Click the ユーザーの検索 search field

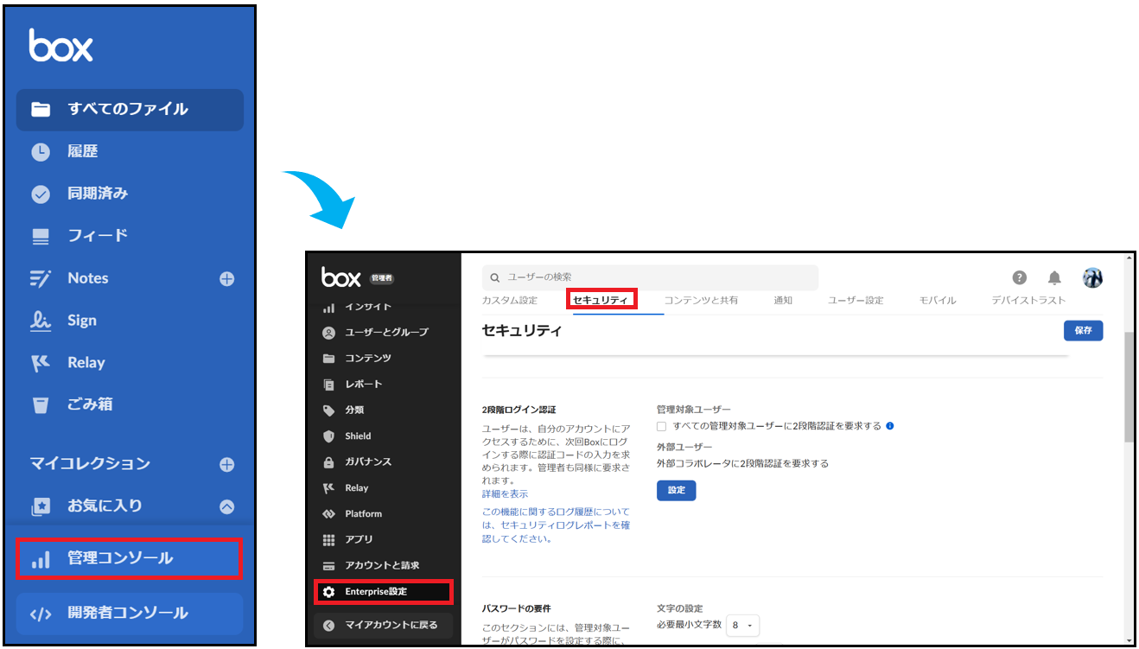[x=650, y=277]
